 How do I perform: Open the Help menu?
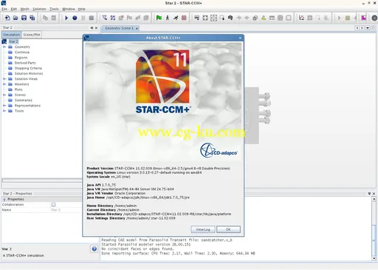pyautogui.click(x=82, y=9)
